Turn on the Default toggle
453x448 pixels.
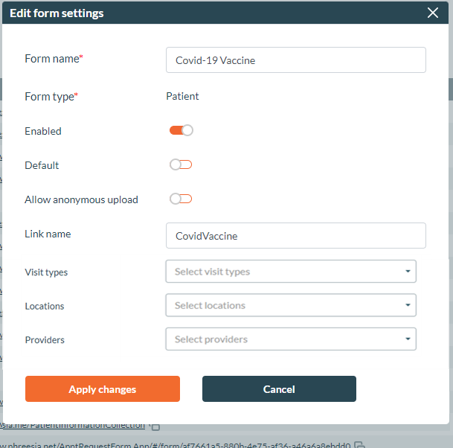click(x=181, y=164)
